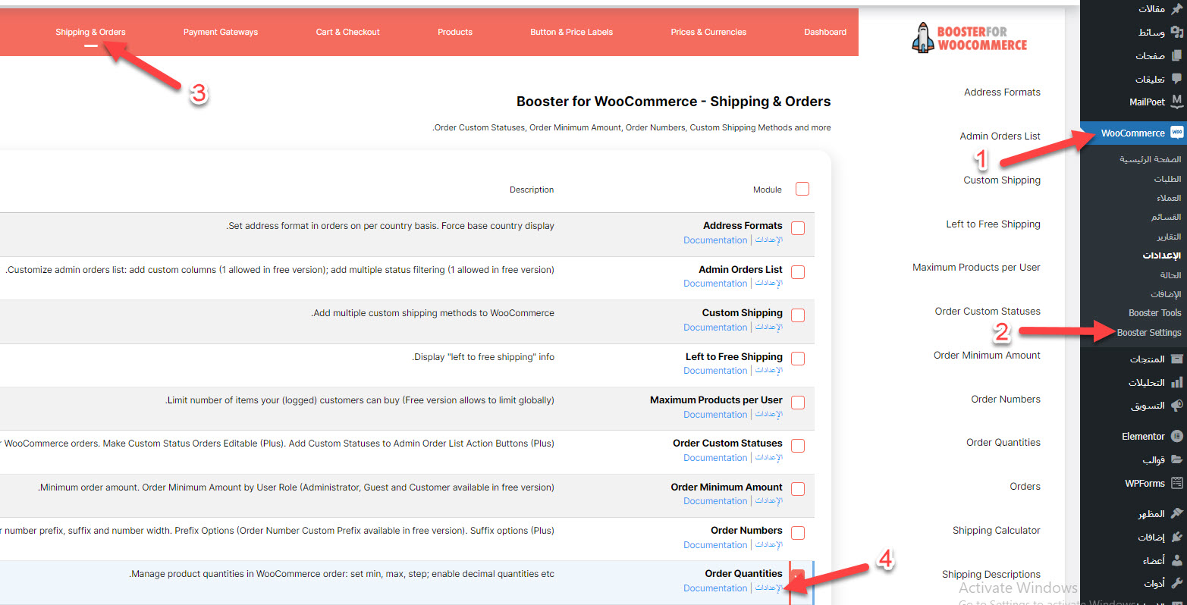The height and width of the screenshot is (605, 1187).
Task: Open the media (وسائط) icon in the sidebar
Action: (1176, 32)
